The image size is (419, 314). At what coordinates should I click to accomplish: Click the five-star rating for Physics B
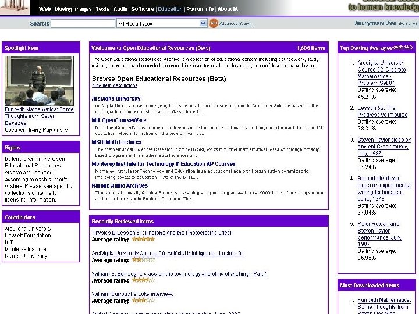pos(144,240)
